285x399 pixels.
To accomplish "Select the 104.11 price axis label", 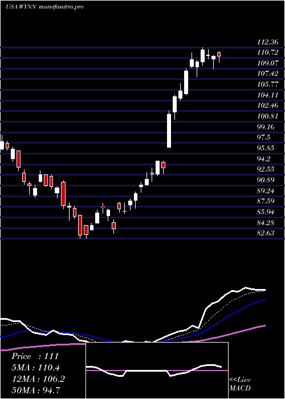I will coord(268,95).
